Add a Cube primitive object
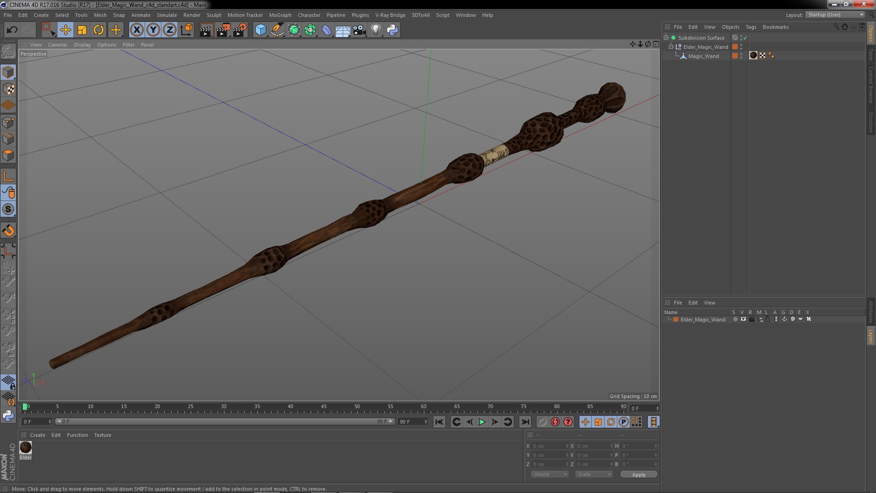The height and width of the screenshot is (493, 876). coord(261,30)
